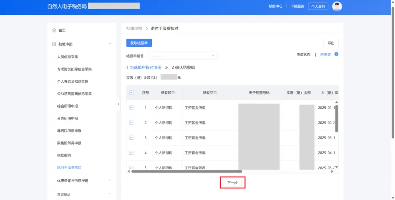Click the blue help question mark icon
This screenshot has height=200, width=395.
click(x=336, y=54)
